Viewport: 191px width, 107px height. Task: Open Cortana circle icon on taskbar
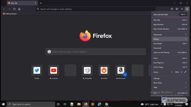(58, 104)
